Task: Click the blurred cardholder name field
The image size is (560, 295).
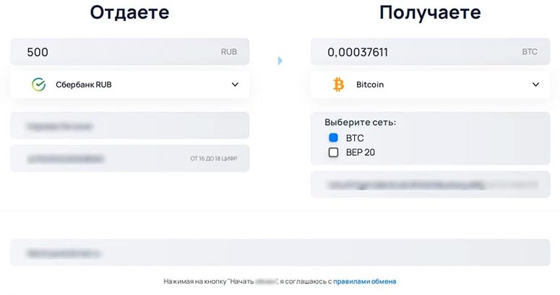Action: click(130, 126)
